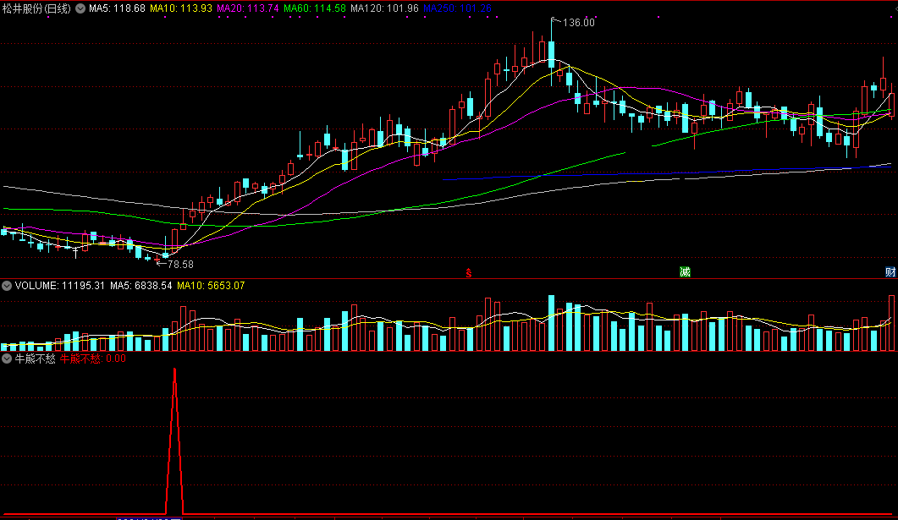Click the 136.00 high price label
Screen dimensions: 898x520
(578, 23)
